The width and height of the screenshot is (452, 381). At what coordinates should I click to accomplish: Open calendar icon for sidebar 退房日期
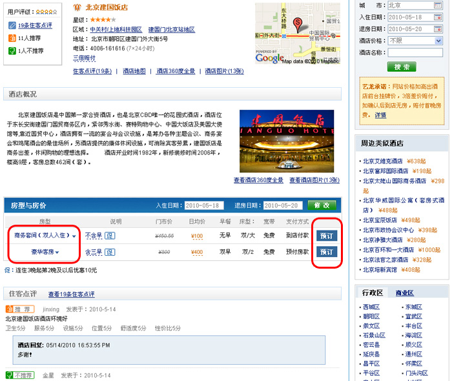[438, 29]
